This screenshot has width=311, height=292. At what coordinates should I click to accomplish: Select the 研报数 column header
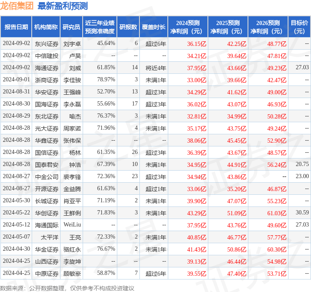coord(128,27)
